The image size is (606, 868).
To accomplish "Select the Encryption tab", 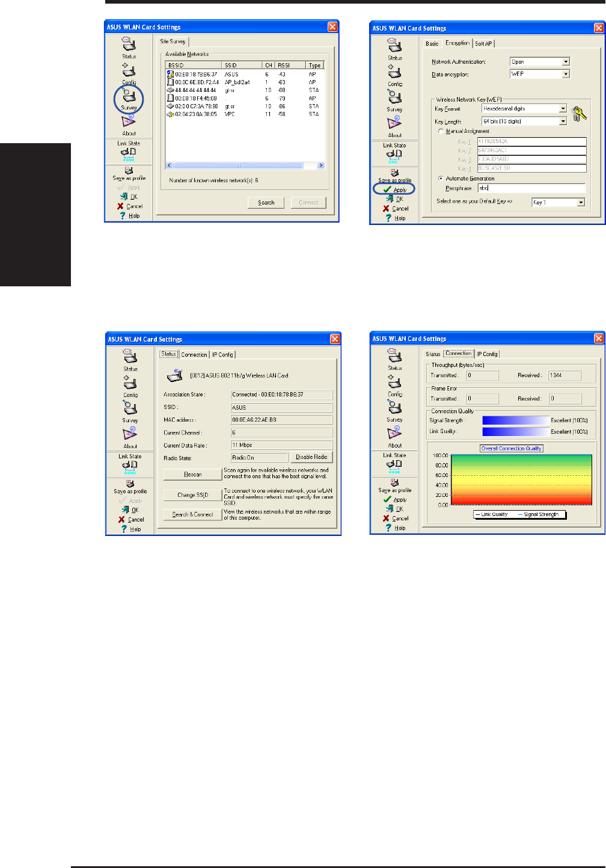I will 458,43.
